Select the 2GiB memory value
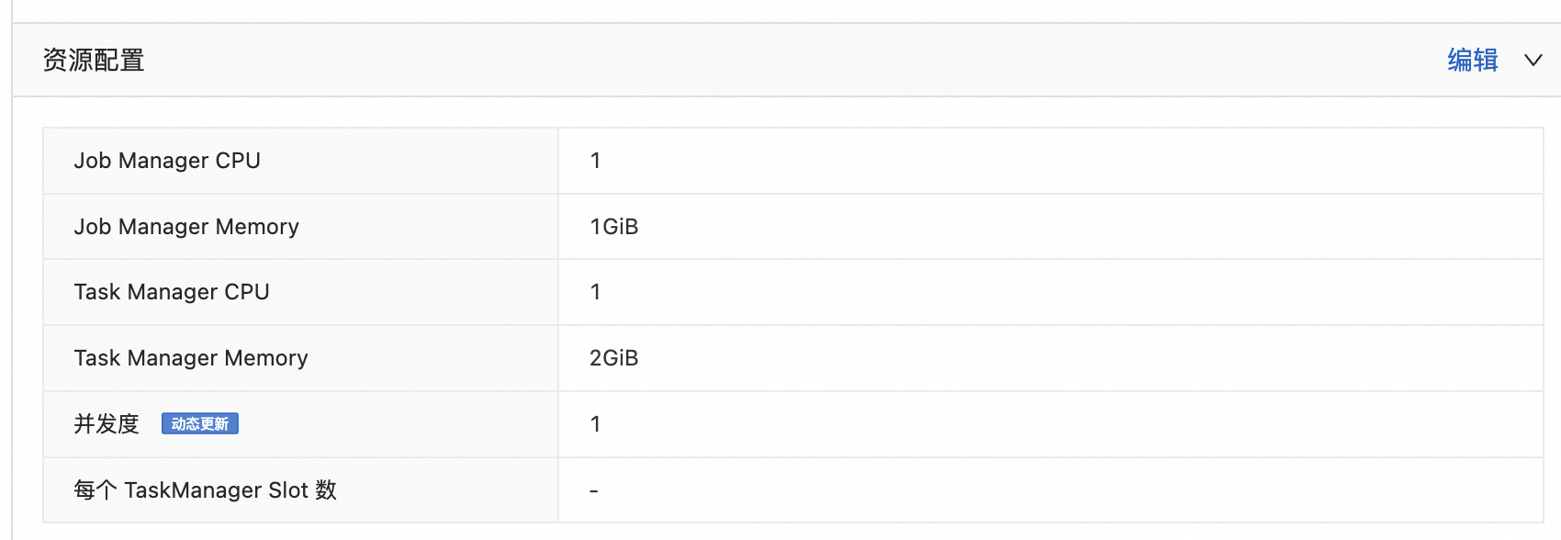 613,358
